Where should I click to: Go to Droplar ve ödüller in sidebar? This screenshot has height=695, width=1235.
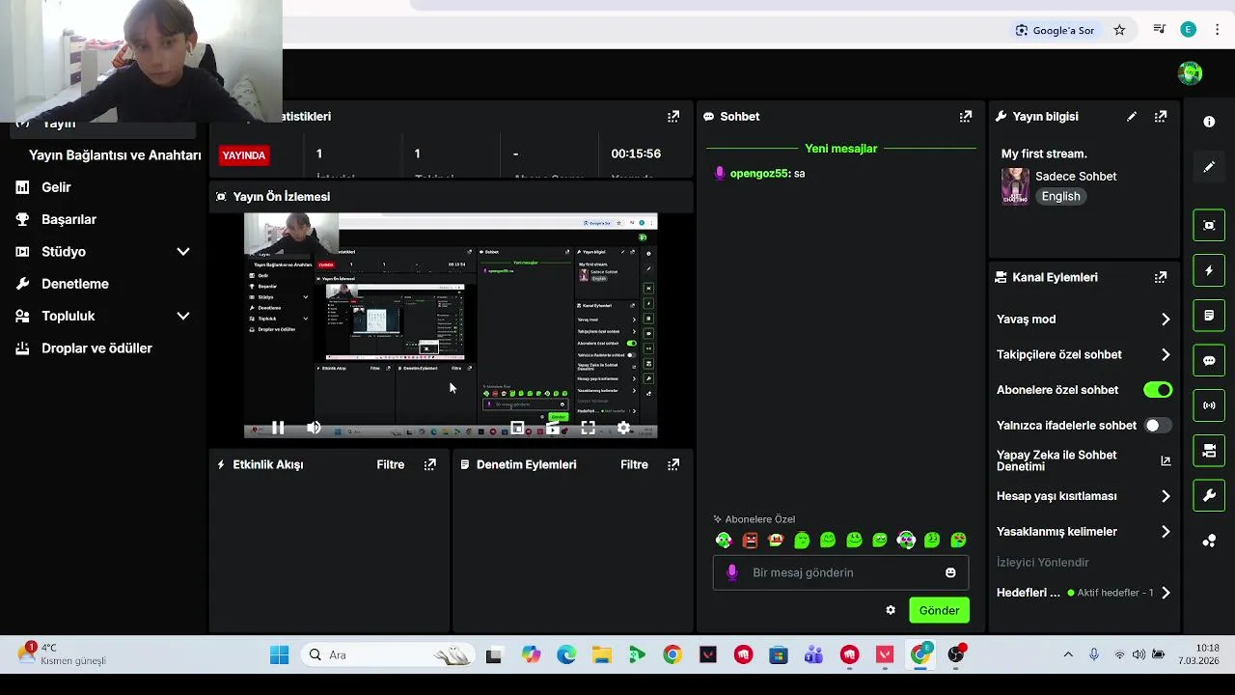tap(96, 348)
